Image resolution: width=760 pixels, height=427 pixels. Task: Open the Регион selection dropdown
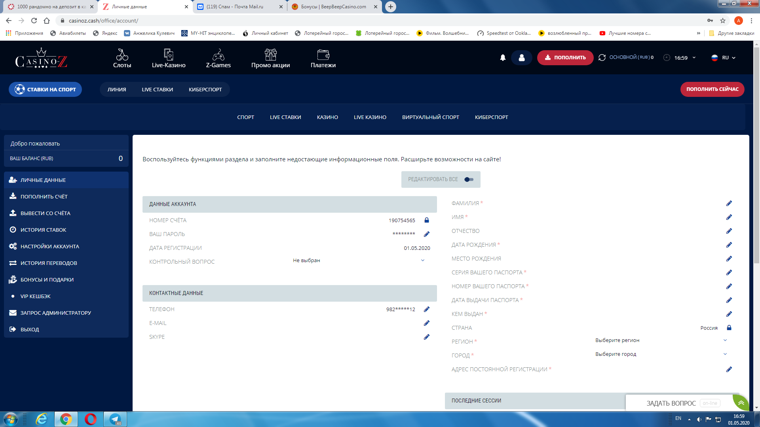point(725,340)
